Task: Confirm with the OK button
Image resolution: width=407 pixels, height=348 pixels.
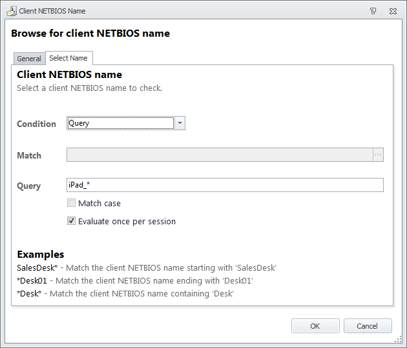Action: pyautogui.click(x=315, y=325)
